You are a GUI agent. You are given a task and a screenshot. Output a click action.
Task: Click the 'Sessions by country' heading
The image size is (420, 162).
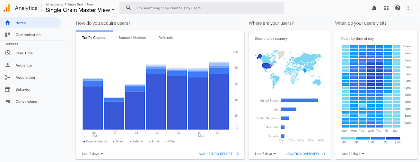(271, 39)
